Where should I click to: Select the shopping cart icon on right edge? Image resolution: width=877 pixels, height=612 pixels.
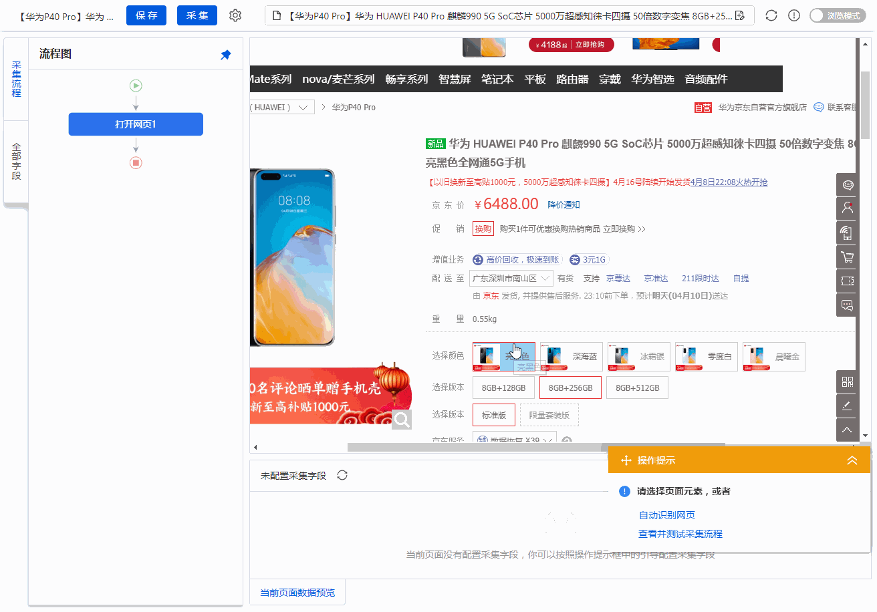(847, 257)
